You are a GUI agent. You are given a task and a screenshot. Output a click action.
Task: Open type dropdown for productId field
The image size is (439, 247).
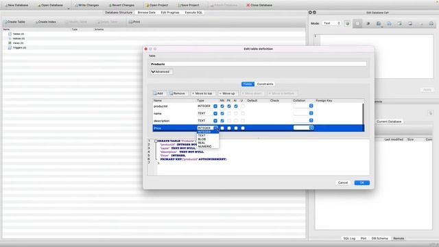point(215,106)
